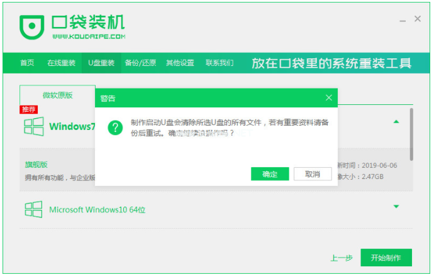This screenshot has width=434, height=277.
Task: Click the system list vertical scrollbar
Action: tap(411, 133)
